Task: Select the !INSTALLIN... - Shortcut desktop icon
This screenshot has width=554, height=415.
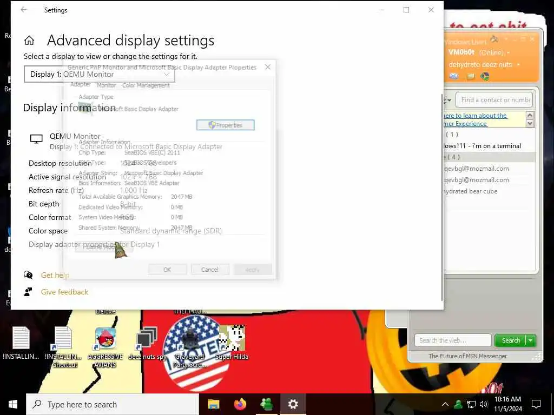Action: click(63, 346)
